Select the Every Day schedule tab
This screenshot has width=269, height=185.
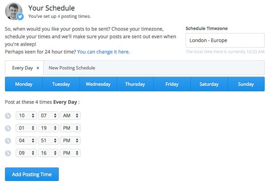click(x=22, y=68)
